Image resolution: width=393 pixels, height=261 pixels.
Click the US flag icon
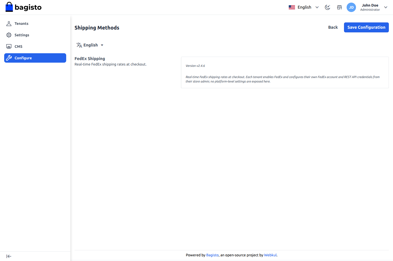tap(292, 7)
